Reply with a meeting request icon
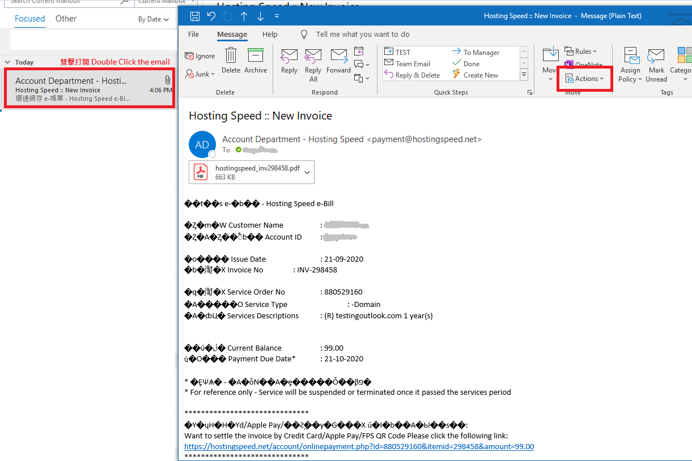This screenshot has height=461, width=692. [x=359, y=52]
